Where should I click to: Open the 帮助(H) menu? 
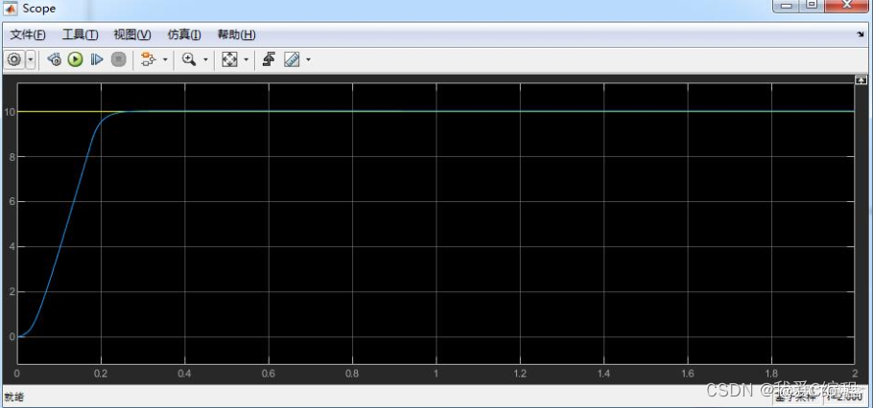pos(236,35)
